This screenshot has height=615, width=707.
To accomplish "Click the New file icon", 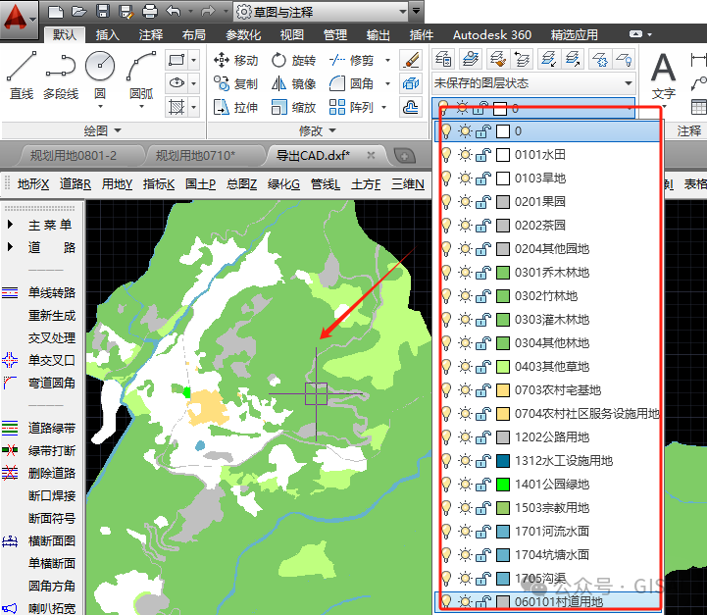I will pyautogui.click(x=56, y=11).
